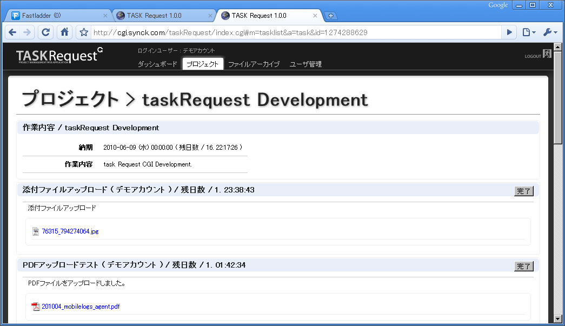Click the 2010-06-09 due date value
Image resolution: width=565 pixels, height=326 pixels.
(173, 148)
